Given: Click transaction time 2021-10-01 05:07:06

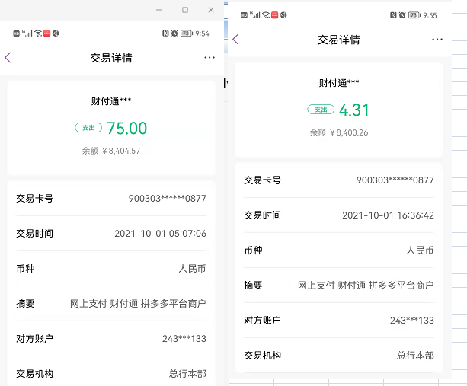Looking at the screenshot, I should [160, 234].
